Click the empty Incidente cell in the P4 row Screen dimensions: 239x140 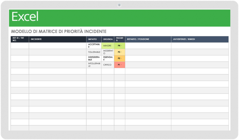[57, 46]
